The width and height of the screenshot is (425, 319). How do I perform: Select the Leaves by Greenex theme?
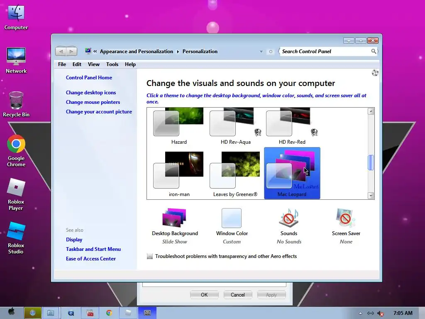[x=235, y=174]
